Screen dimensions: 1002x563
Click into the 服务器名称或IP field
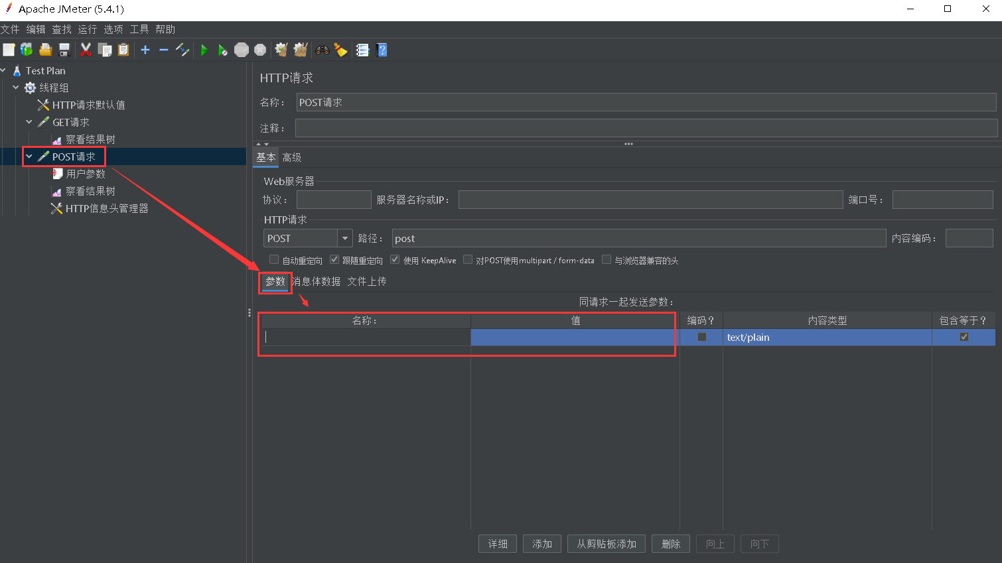pos(650,200)
